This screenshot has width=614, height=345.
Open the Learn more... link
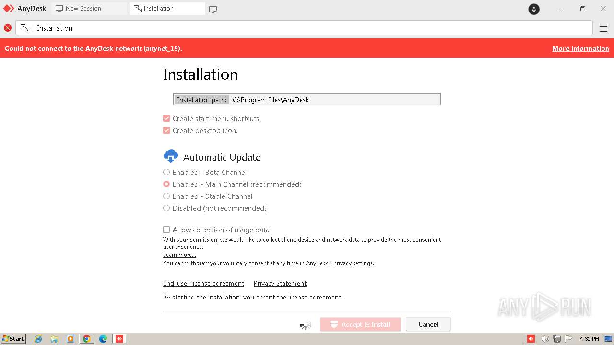click(x=179, y=255)
